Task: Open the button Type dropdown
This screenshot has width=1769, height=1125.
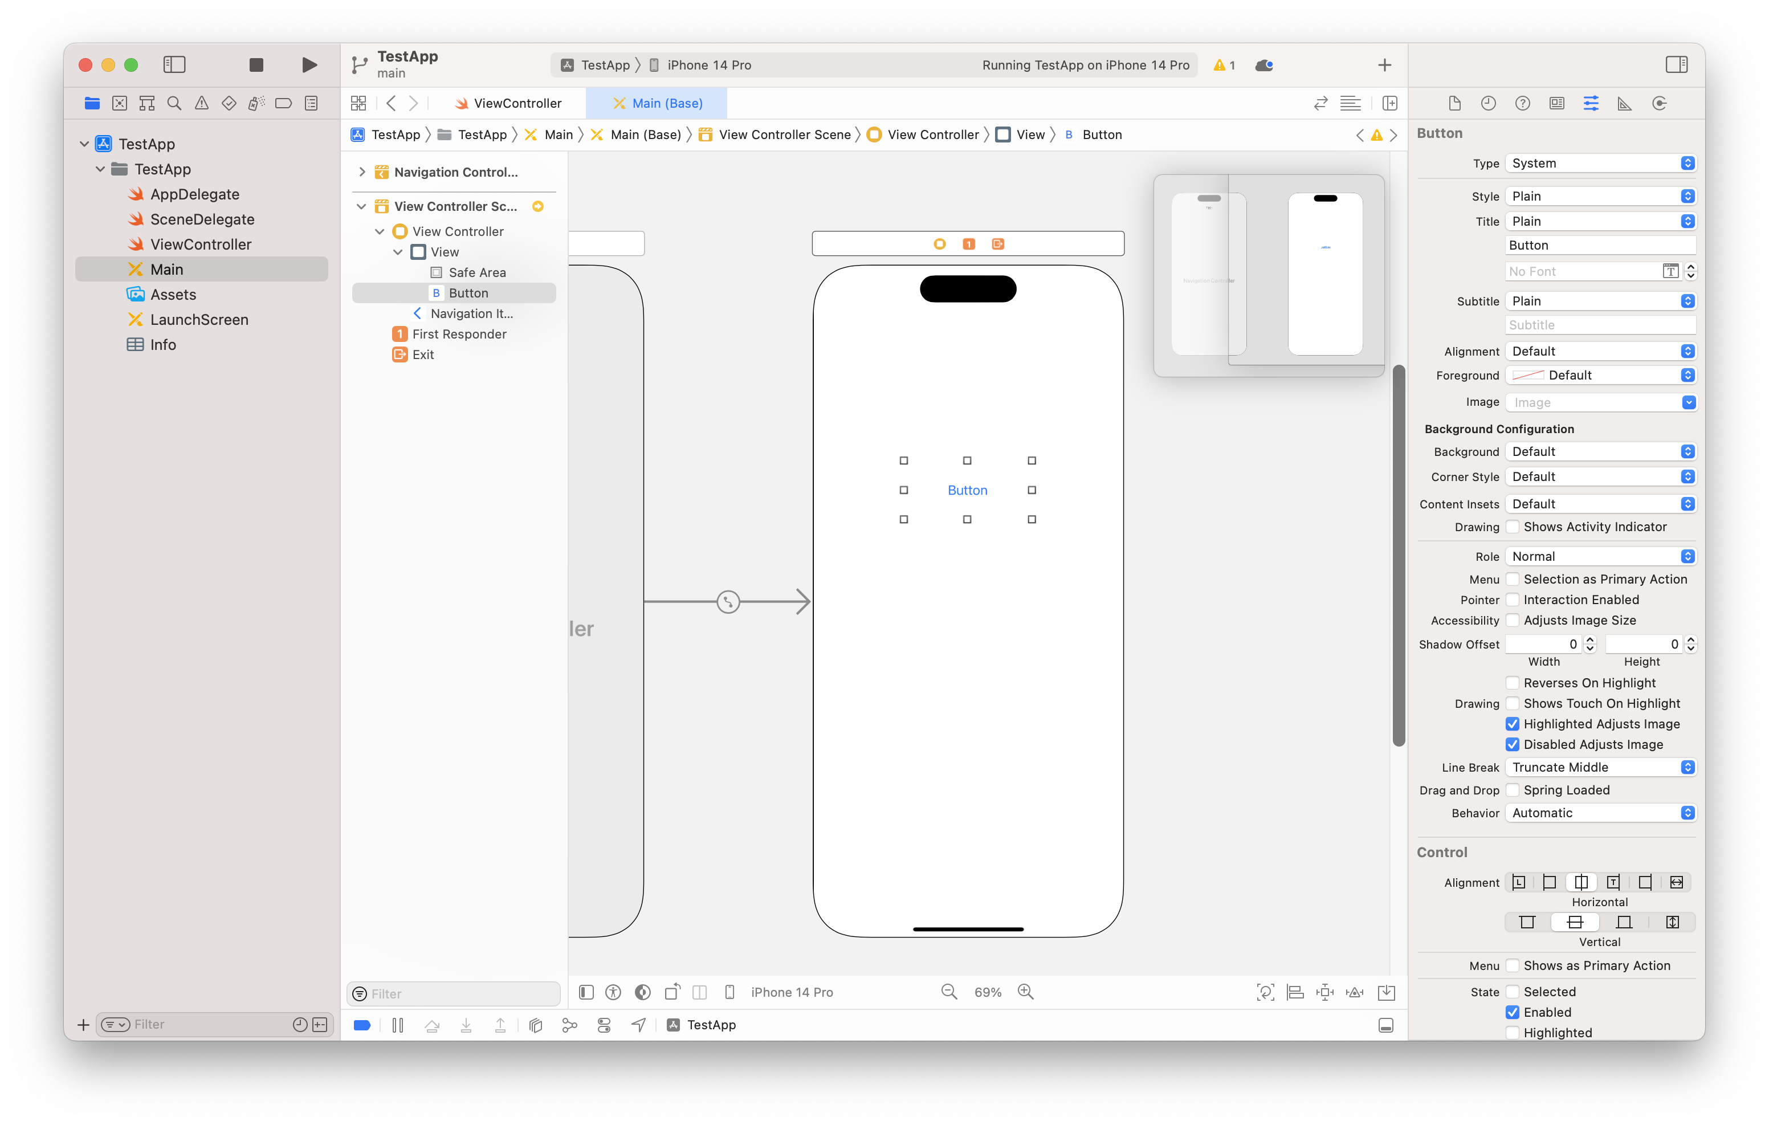Action: click(1599, 163)
